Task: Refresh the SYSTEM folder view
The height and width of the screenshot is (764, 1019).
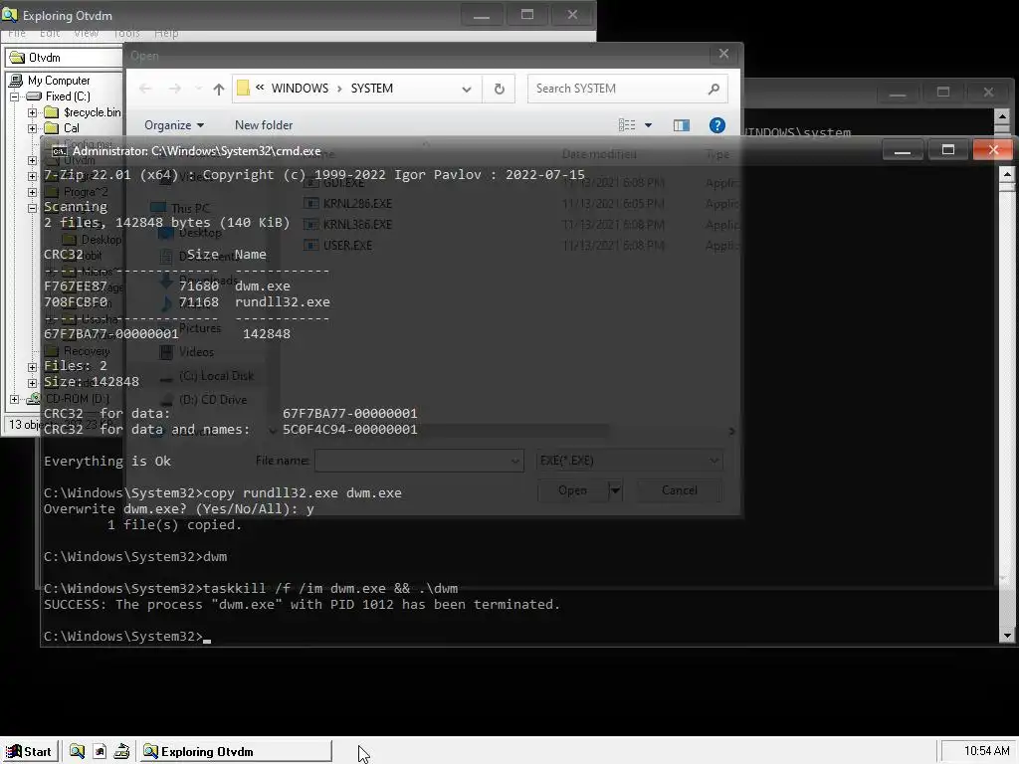Action: (x=500, y=89)
